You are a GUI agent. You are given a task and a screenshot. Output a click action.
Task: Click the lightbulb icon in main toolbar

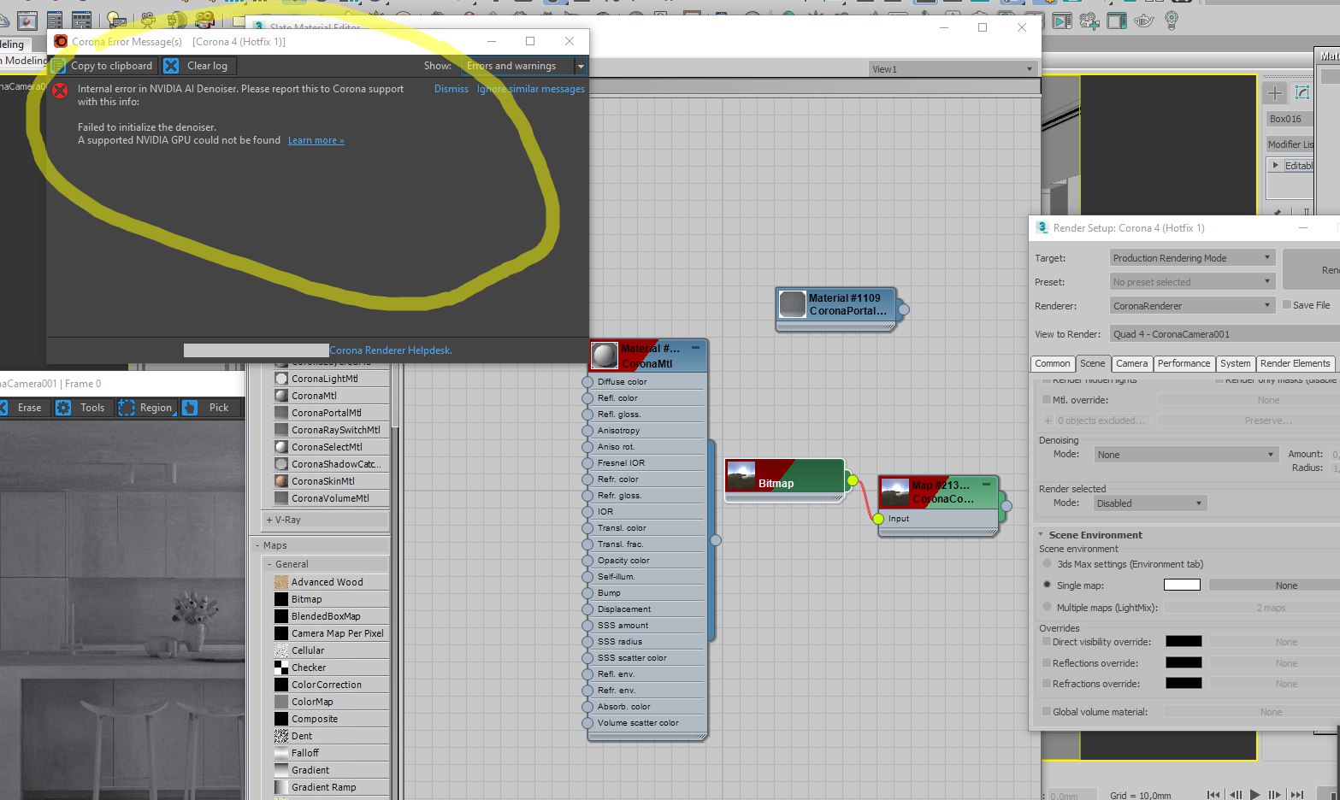[1172, 20]
